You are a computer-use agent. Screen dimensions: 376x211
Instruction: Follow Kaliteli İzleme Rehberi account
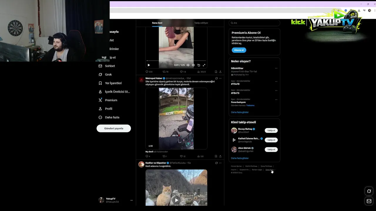pos(271,140)
